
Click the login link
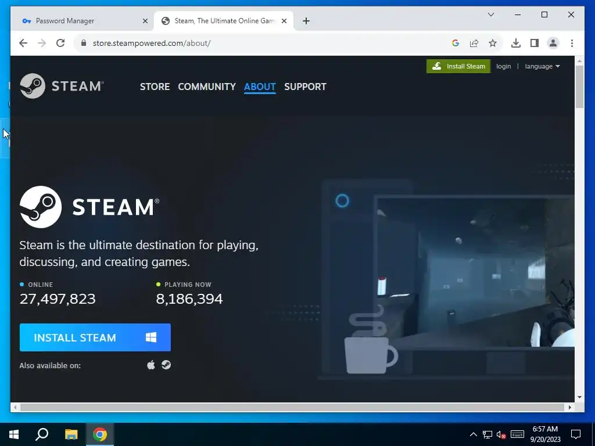pos(504,66)
